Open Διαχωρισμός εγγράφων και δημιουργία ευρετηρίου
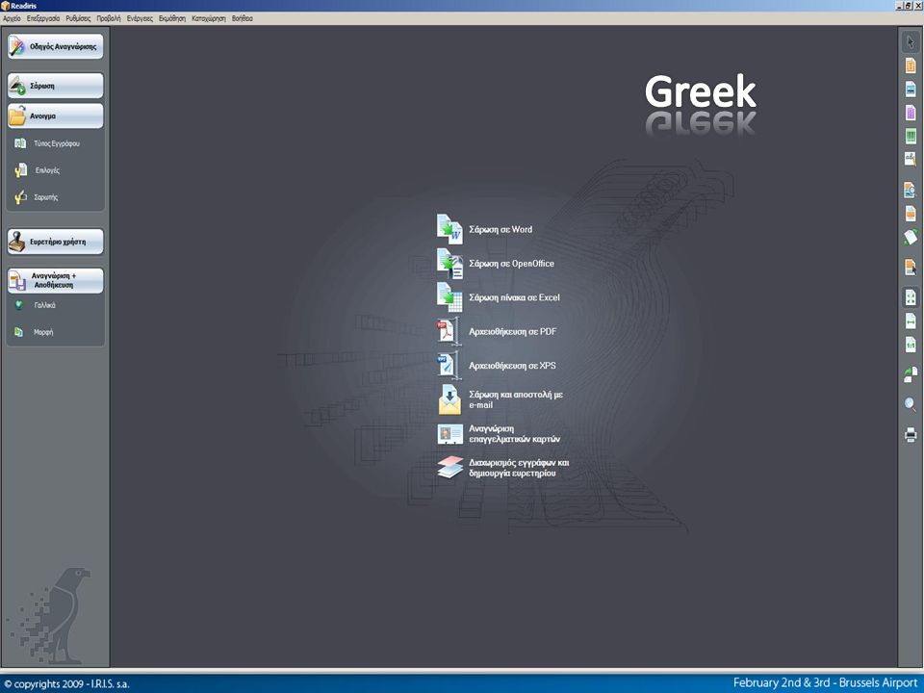 (x=503, y=468)
